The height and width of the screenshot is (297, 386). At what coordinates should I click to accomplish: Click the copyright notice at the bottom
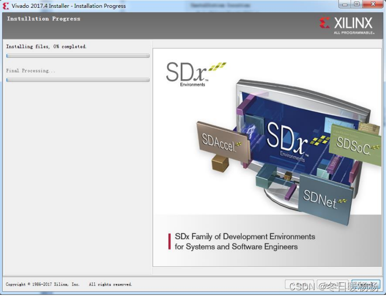[69, 284]
